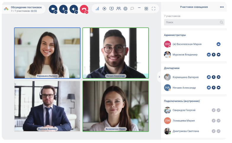232x143 pixels.
Task: Select the name 'Ломашева Мария' in list
Action: 184,121
